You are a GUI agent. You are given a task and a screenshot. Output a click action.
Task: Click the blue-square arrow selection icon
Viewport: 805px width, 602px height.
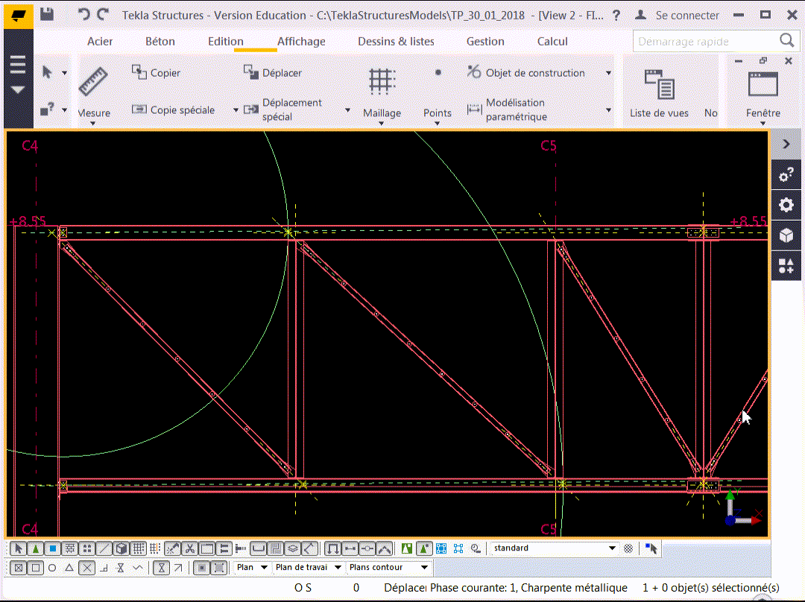click(651, 548)
